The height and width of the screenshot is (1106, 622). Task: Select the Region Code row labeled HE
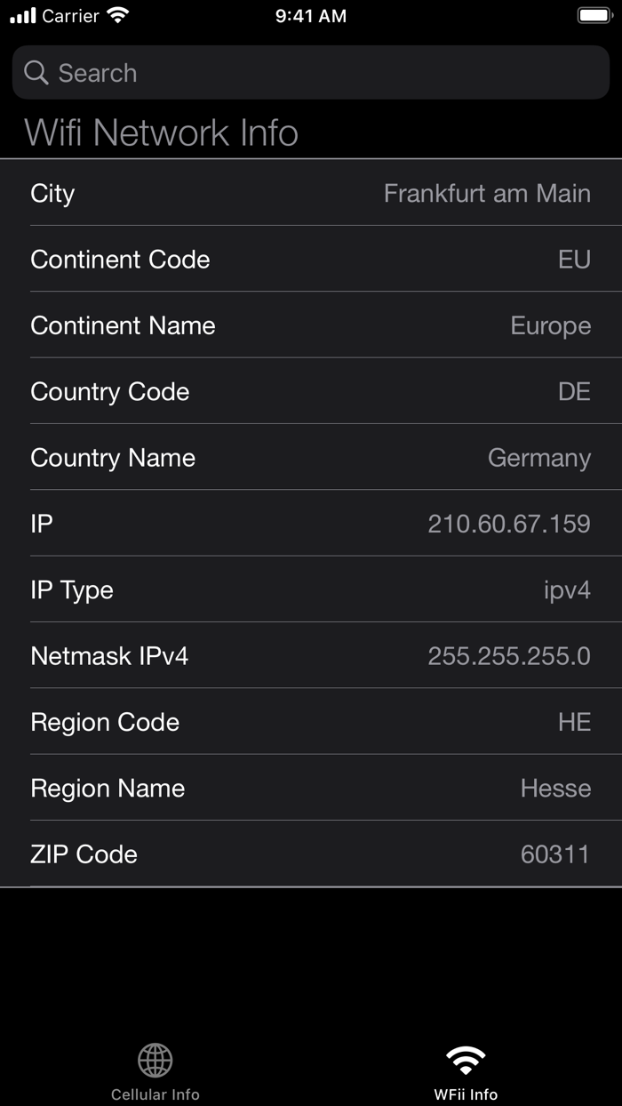click(x=311, y=722)
